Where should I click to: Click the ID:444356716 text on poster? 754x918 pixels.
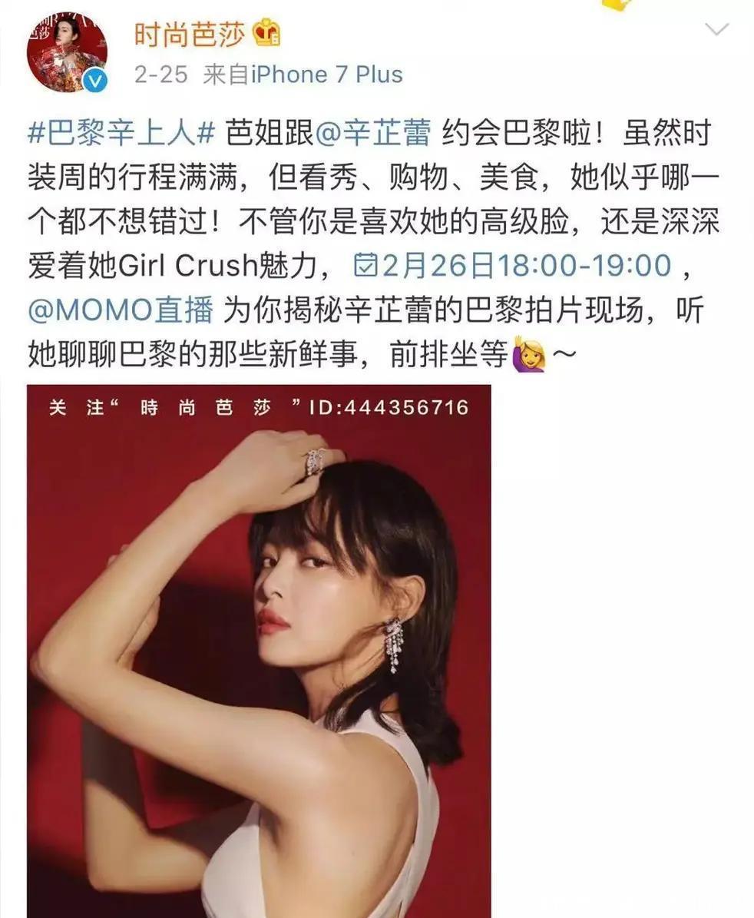(389, 407)
